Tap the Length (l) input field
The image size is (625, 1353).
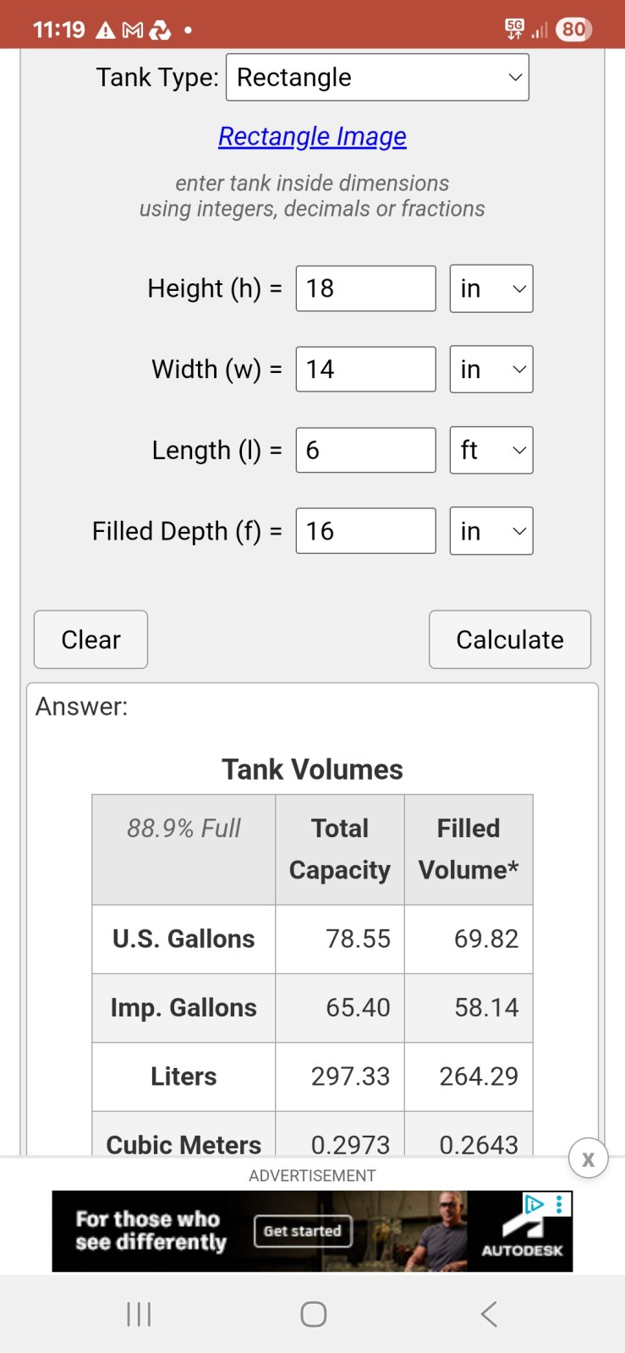click(x=365, y=450)
